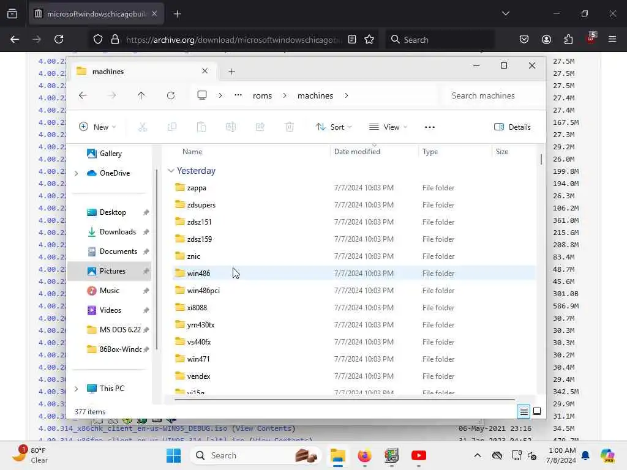Switch to large thumbnails view icon at bottom

click(x=537, y=411)
